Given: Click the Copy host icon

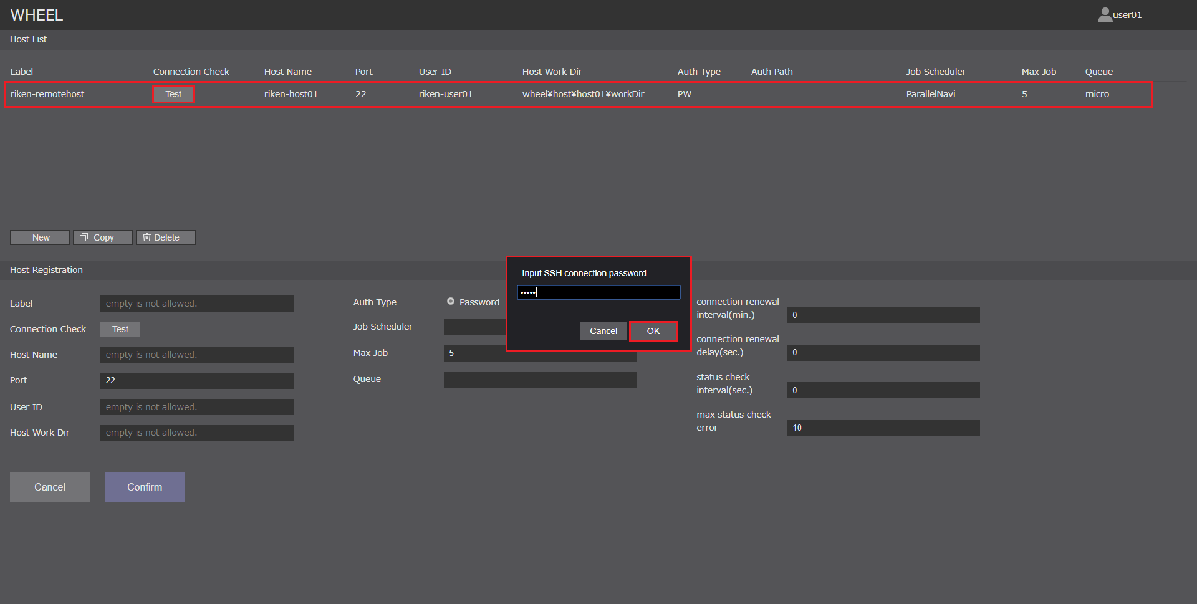Looking at the screenshot, I should pos(84,237).
